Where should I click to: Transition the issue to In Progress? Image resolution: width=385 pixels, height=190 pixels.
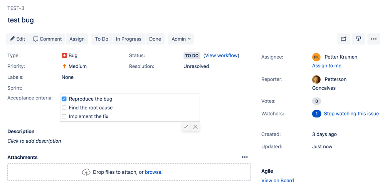129,39
